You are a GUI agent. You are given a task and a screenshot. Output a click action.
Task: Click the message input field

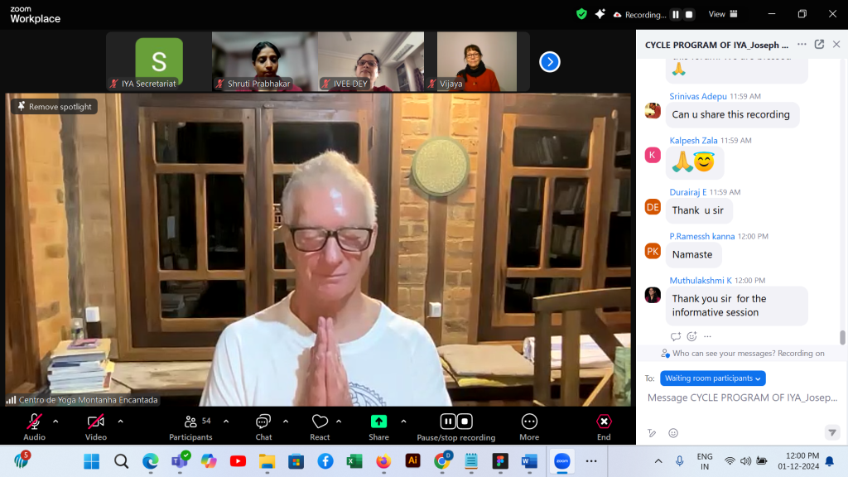click(x=741, y=398)
